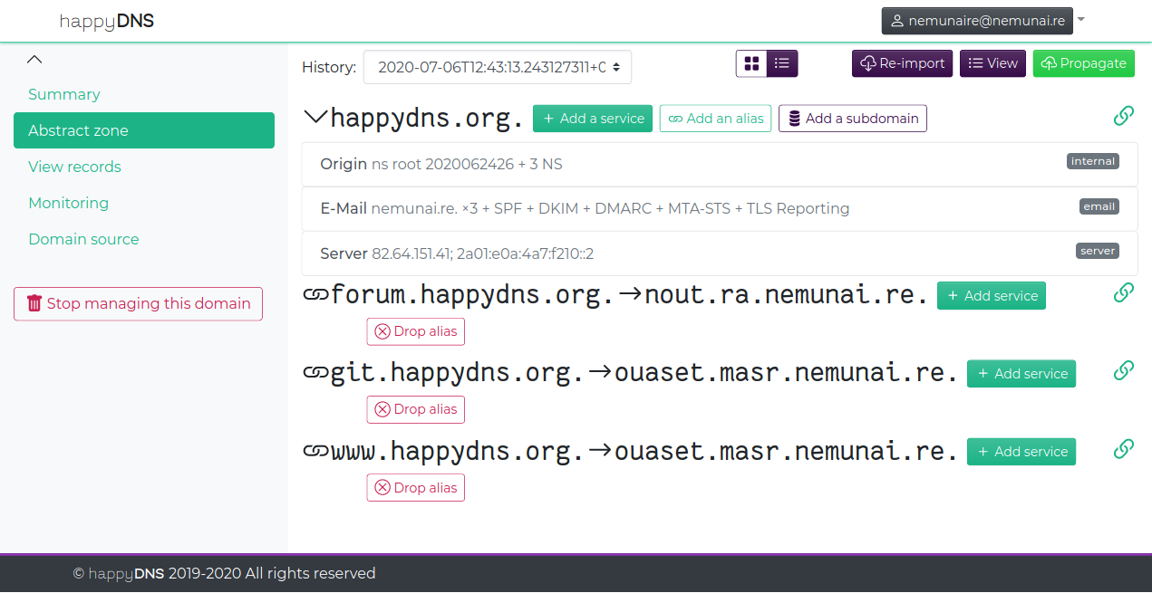Click Stop managing this domain
Viewport: 1152px width, 593px height.
138,304
